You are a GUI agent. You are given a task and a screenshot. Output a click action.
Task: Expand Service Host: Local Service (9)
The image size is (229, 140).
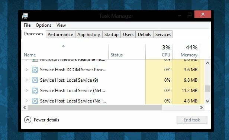26,80
